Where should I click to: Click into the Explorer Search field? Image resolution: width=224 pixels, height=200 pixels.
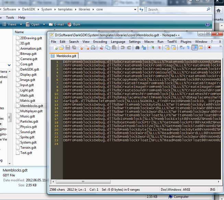pos(176,10)
